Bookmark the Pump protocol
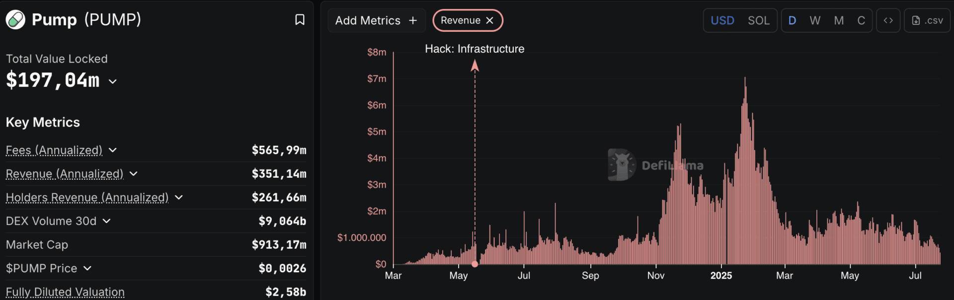This screenshot has width=954, height=300. pyautogui.click(x=300, y=19)
